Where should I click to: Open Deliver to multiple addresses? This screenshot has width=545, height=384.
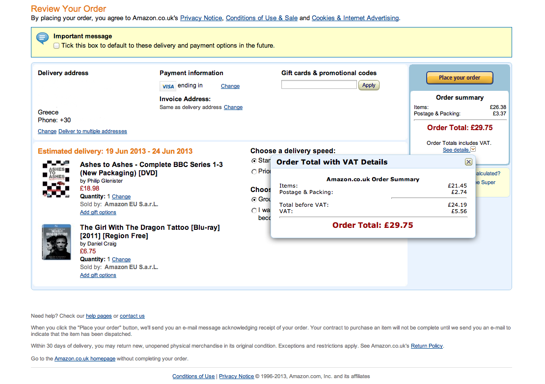coord(92,132)
